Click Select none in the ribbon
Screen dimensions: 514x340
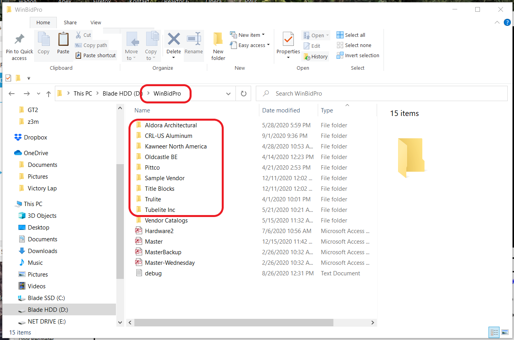353,45
